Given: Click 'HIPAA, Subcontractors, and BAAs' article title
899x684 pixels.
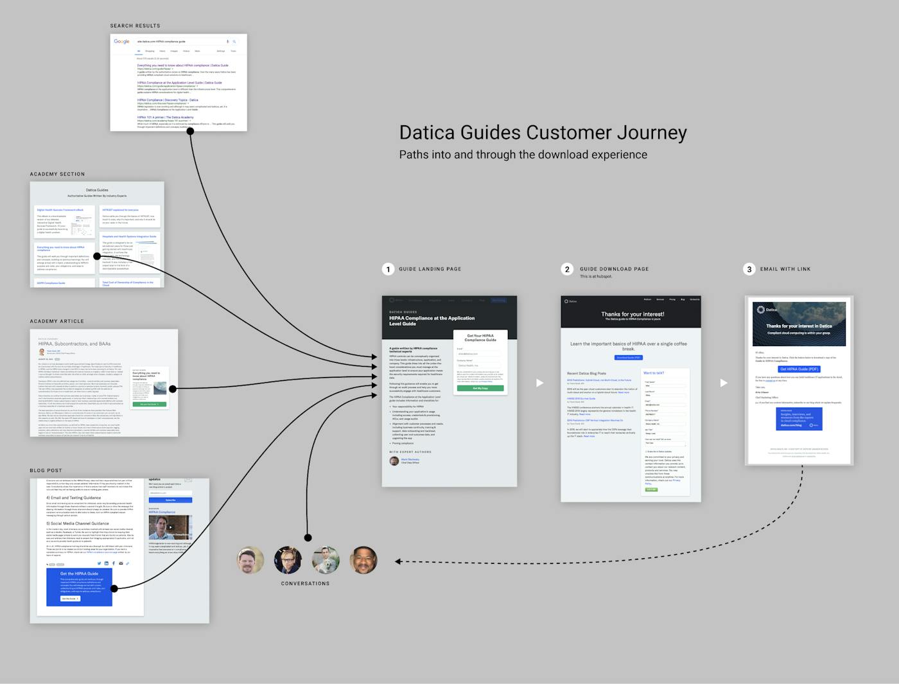Looking at the screenshot, I should point(74,344).
